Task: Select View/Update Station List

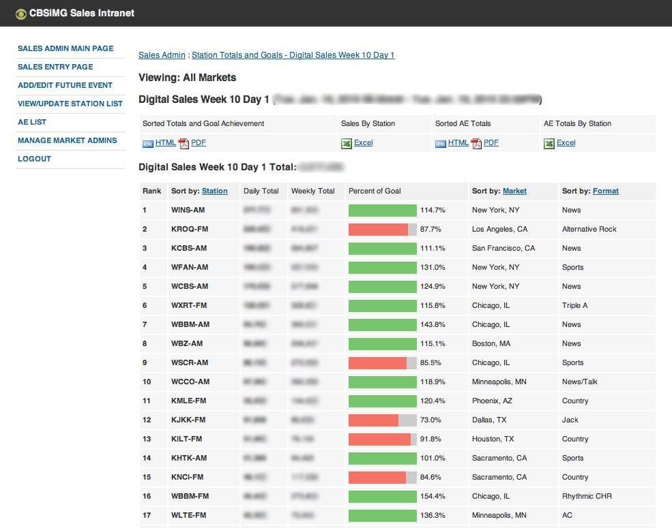Action: coord(70,104)
